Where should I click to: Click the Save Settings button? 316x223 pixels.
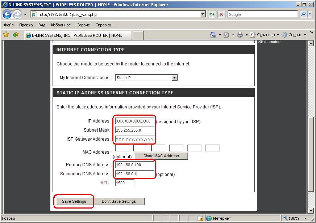pyautogui.click(x=74, y=201)
